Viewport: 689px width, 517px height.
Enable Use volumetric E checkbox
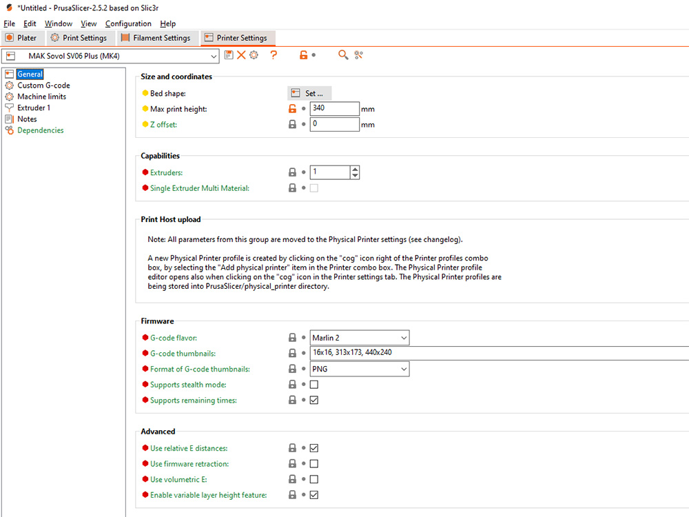313,479
